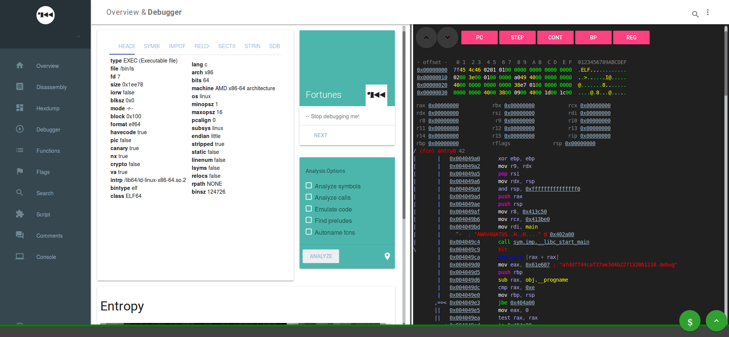Click the ANALYZE button

click(x=321, y=256)
